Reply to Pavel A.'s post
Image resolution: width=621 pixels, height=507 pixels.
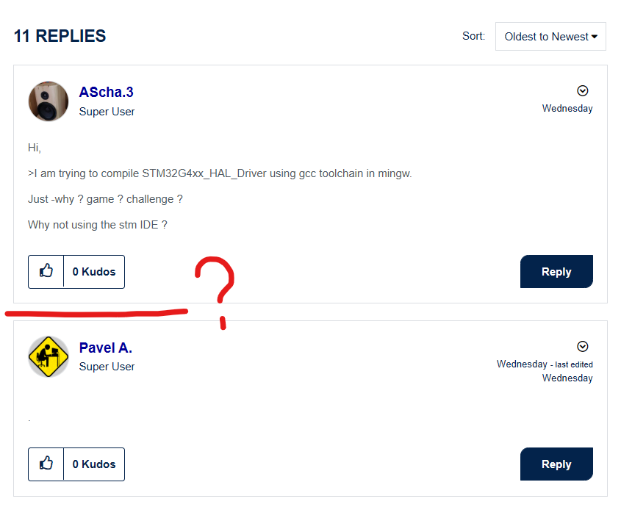(x=556, y=464)
